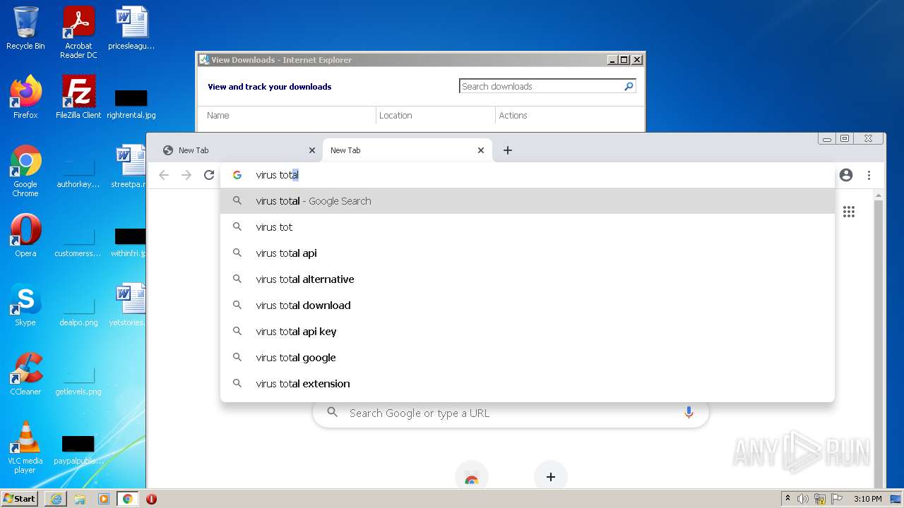Viewport: 904px width, 508px height.
Task: Launch Opera browser desktop shortcut
Action: point(25,236)
